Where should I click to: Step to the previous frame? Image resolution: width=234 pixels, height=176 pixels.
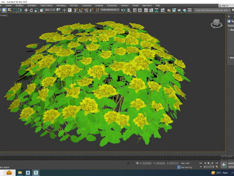(205, 163)
